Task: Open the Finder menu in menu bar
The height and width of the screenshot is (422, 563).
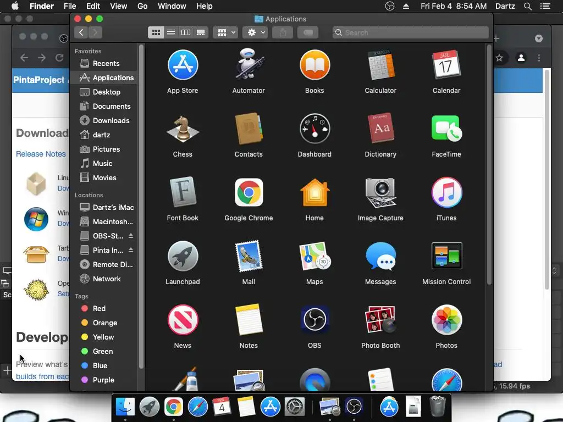Action: coord(42,6)
